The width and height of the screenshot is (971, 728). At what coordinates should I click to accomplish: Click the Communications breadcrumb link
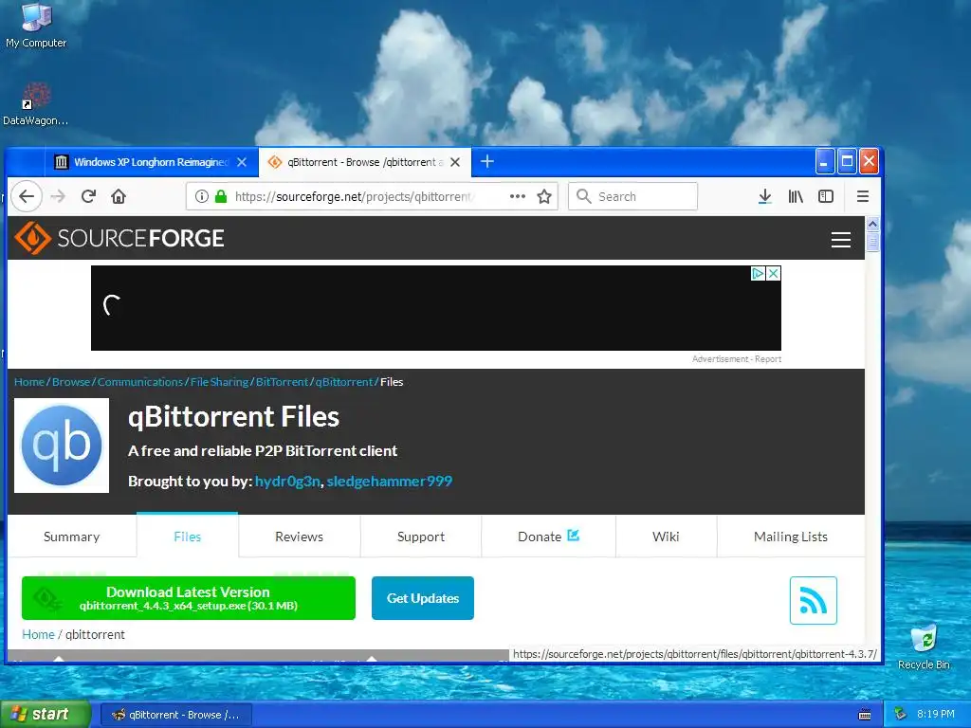point(140,382)
